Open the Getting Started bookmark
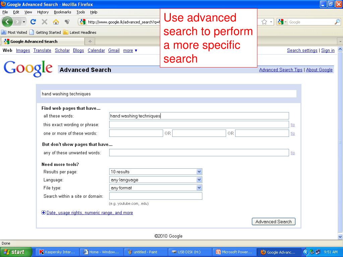 [45, 32]
